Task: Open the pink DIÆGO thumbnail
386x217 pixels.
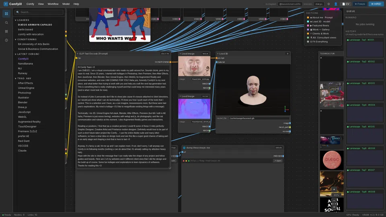Action: [332, 160]
